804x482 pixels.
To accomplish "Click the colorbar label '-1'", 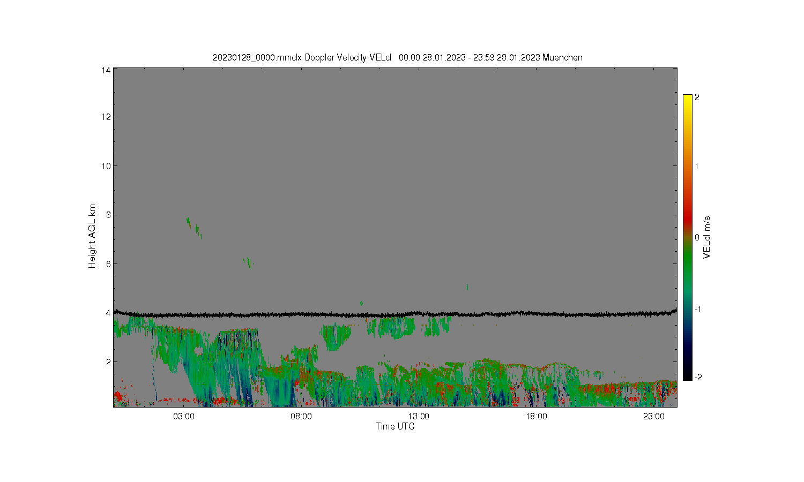I will (x=698, y=310).
